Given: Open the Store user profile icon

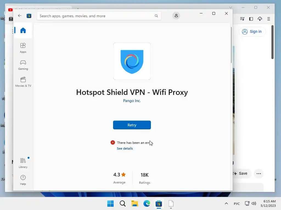Looking at the screenshot, I should [x=176, y=16].
